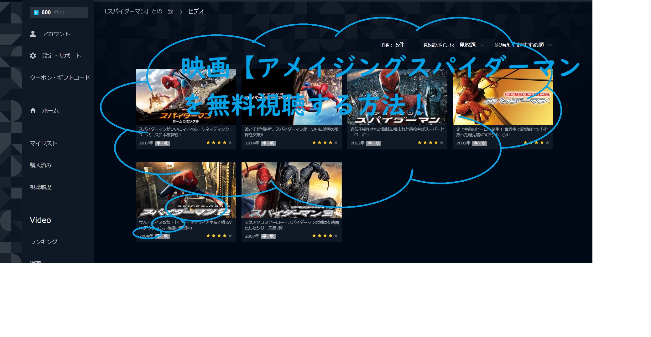Click the 2002年 year label
This screenshot has height=337, width=651.
(463, 143)
